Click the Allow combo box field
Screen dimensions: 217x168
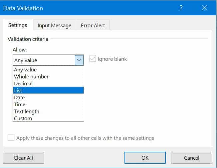44,60
